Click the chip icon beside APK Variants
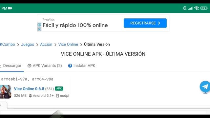Image resolution: width=210 pixels, height=118 pixels. 29,66
